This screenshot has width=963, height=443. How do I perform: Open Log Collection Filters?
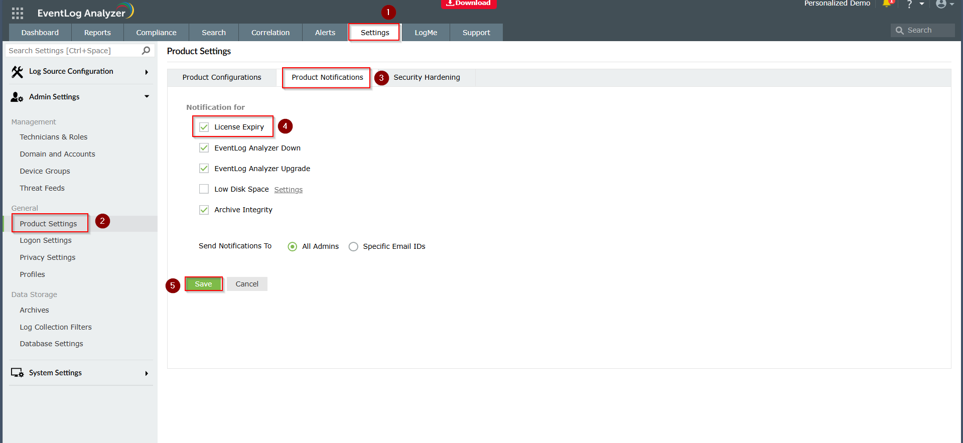click(56, 327)
